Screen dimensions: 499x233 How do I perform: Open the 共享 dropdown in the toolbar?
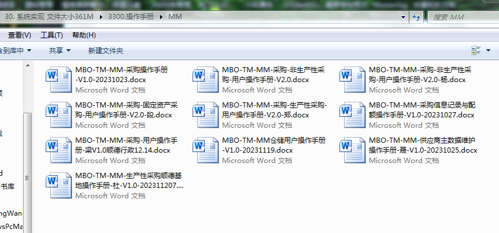tap(60, 51)
